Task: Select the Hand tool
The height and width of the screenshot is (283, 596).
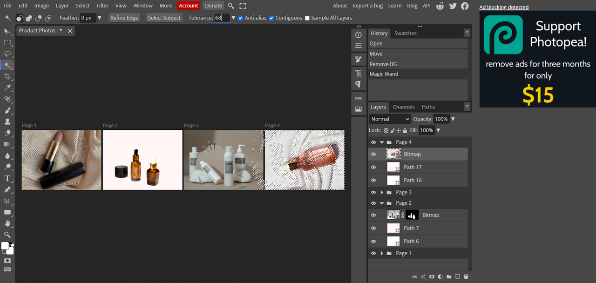Action: pyautogui.click(x=7, y=223)
